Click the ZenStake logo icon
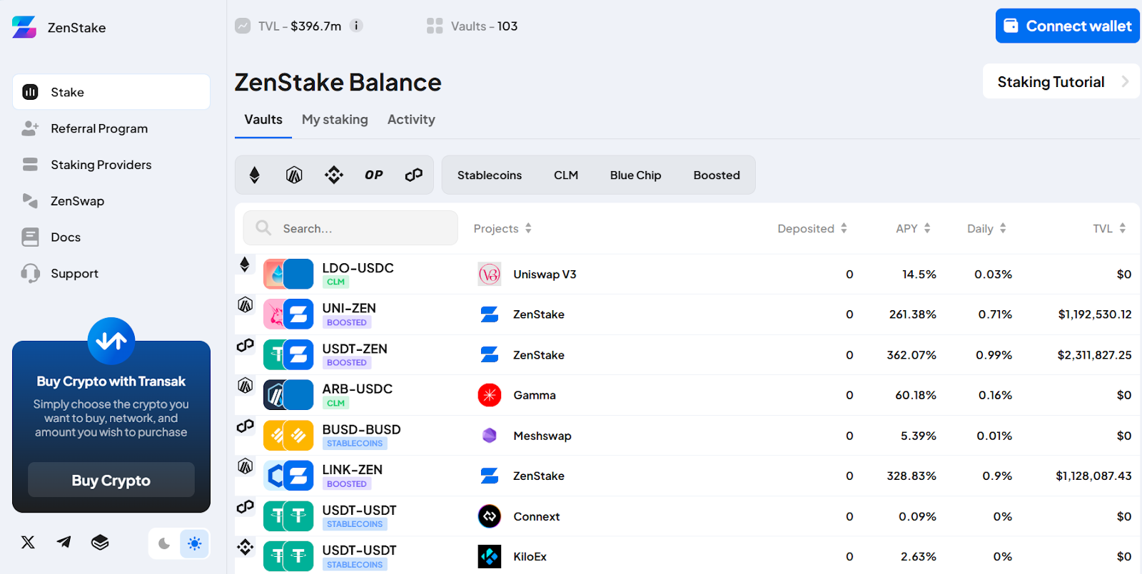The width and height of the screenshot is (1142, 574). point(24,27)
